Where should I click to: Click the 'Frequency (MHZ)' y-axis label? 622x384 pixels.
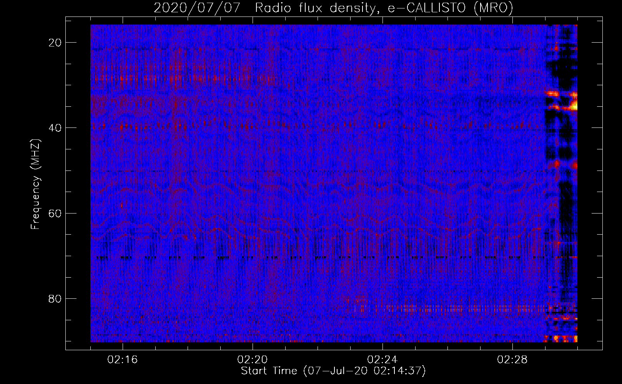tap(35, 184)
